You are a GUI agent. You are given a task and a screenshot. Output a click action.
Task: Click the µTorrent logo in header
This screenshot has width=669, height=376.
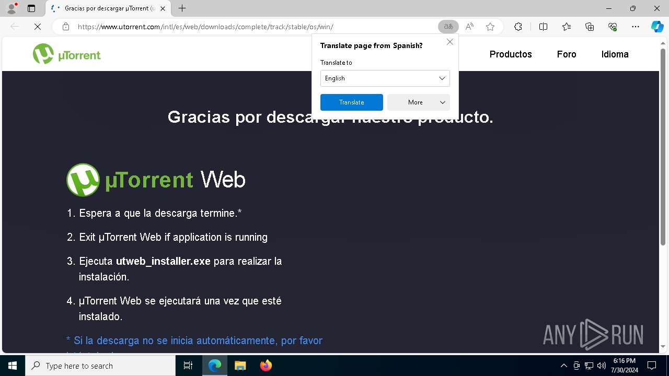tap(67, 54)
